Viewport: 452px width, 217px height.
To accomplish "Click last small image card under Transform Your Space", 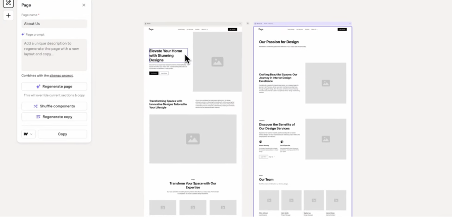I will [x=223, y=207].
